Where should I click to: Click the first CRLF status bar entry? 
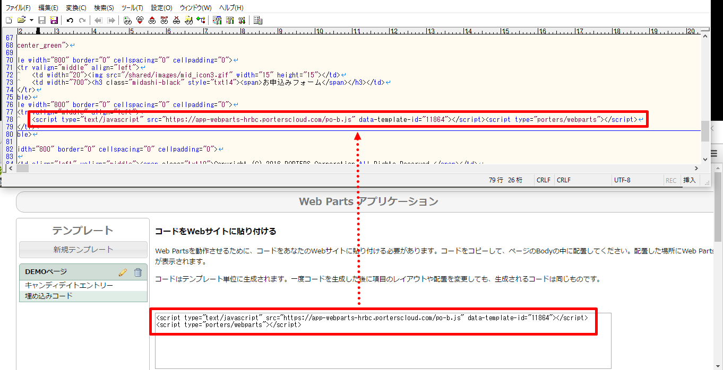click(x=544, y=180)
